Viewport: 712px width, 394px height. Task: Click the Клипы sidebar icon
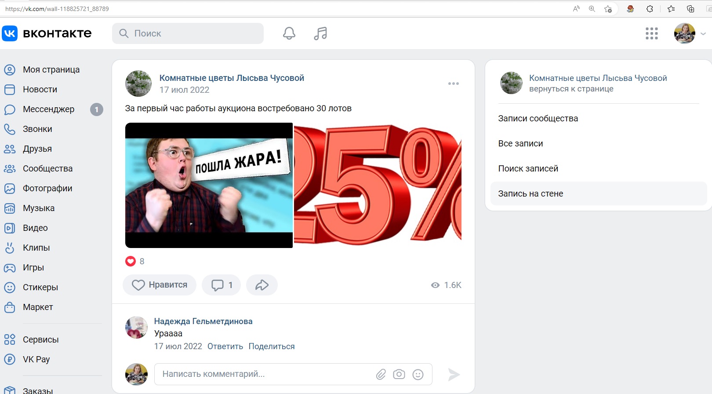tap(10, 248)
